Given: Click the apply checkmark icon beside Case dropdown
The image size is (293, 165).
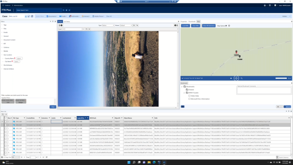Looking at the screenshot, I should [x=29, y=16].
